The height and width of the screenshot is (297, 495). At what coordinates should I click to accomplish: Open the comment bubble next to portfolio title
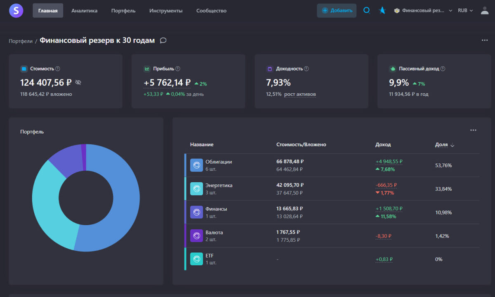click(x=163, y=40)
